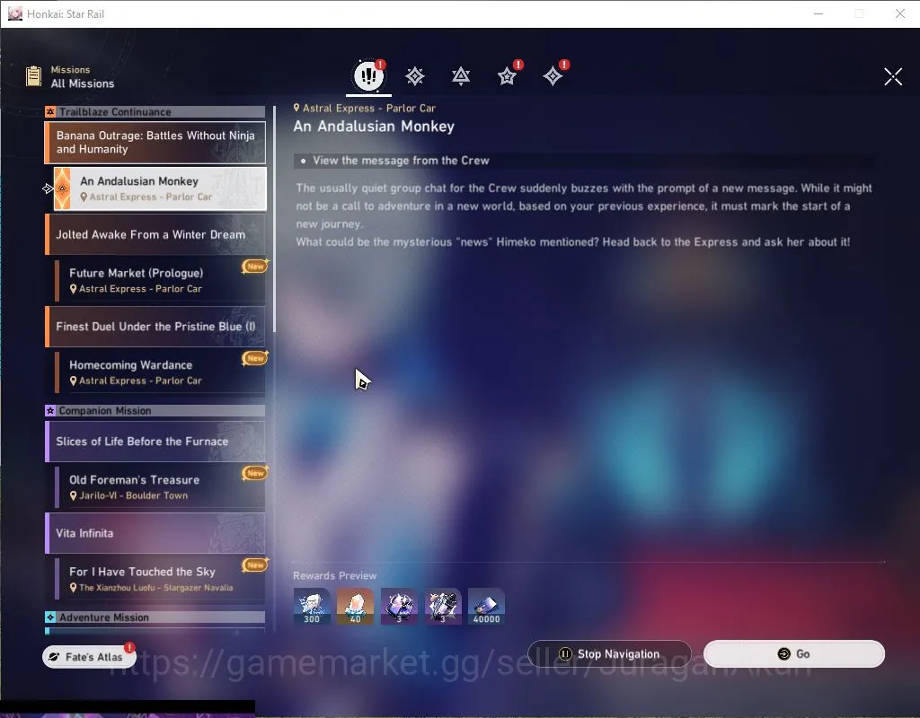Close the Honkai: Star Rail window
This screenshot has height=718, width=920.
pyautogui.click(x=900, y=13)
